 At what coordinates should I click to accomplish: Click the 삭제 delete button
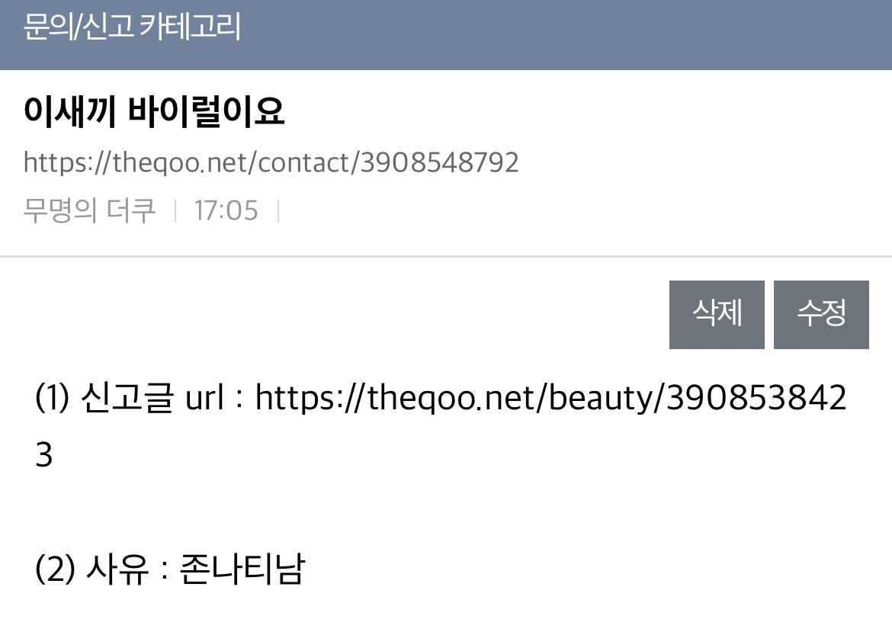coord(716,314)
